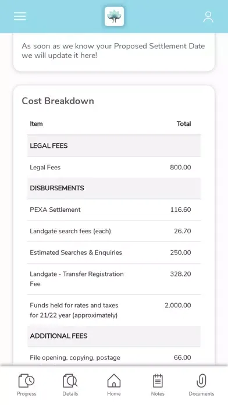The image size is (228, 405).
Task: Tap the Home house icon
Action: (x=114, y=381)
